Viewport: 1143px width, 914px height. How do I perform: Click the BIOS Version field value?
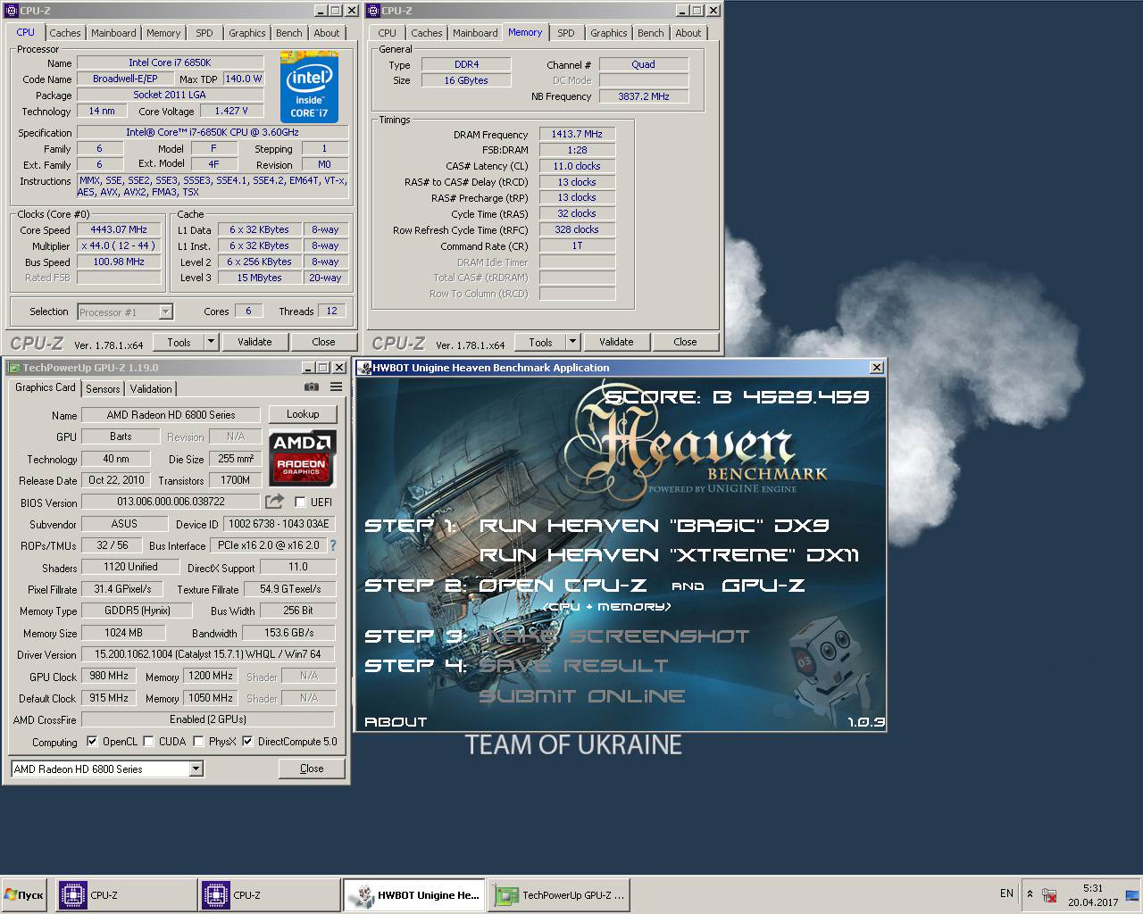click(171, 503)
